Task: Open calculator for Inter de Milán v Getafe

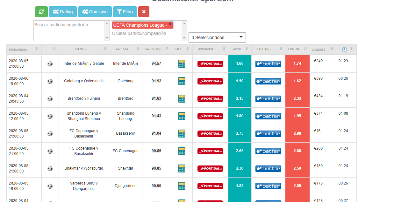Action: tap(182, 64)
